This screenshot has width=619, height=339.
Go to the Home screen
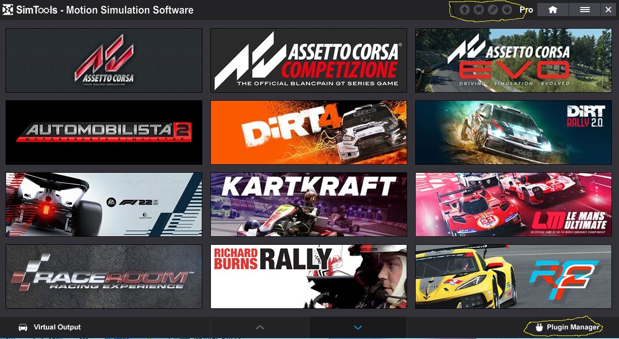[x=552, y=10]
